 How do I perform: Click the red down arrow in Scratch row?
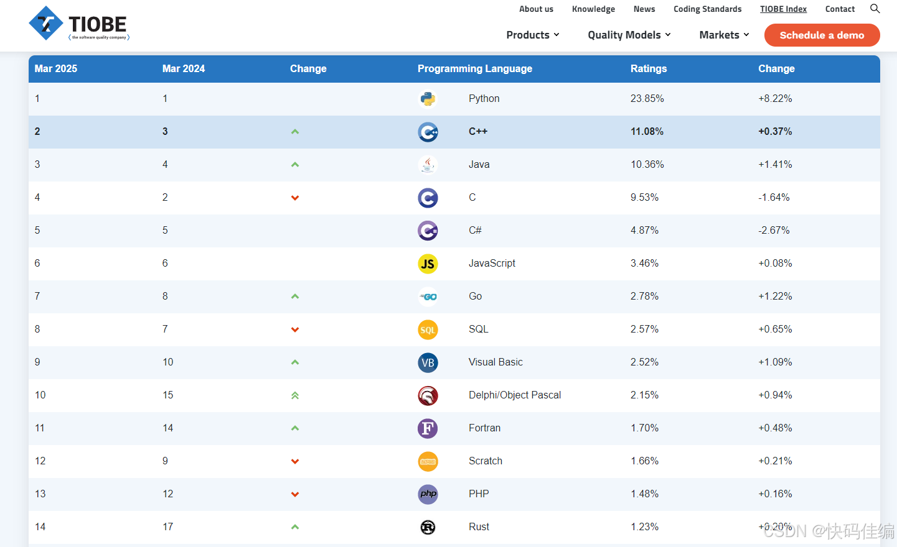point(295,461)
